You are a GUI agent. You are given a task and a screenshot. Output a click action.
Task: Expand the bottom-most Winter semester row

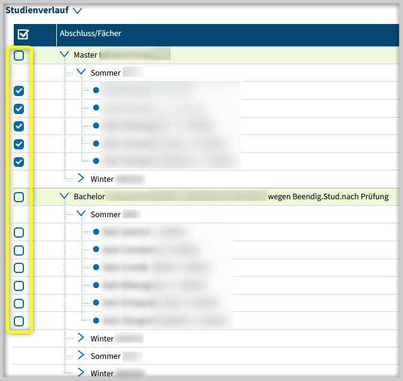pos(81,373)
